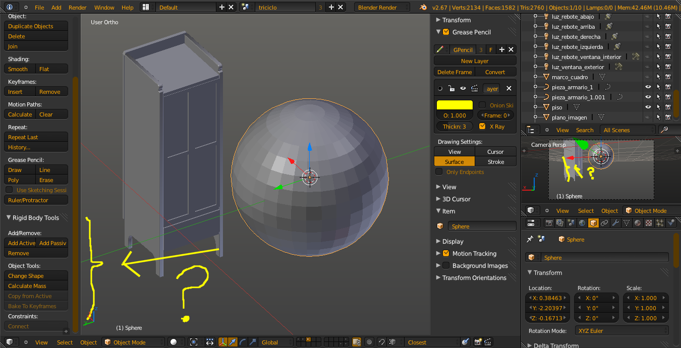The width and height of the screenshot is (681, 348).
Task: Click the pin icon beside Sphere breadcrumb
Action: click(530, 239)
